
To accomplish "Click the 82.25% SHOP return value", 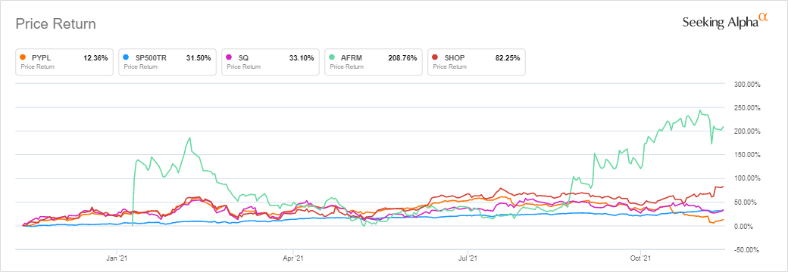I will [508, 58].
